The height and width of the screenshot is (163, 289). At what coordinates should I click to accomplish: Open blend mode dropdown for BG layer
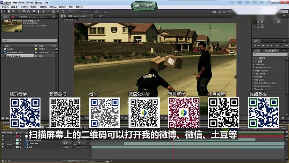pos(67,147)
